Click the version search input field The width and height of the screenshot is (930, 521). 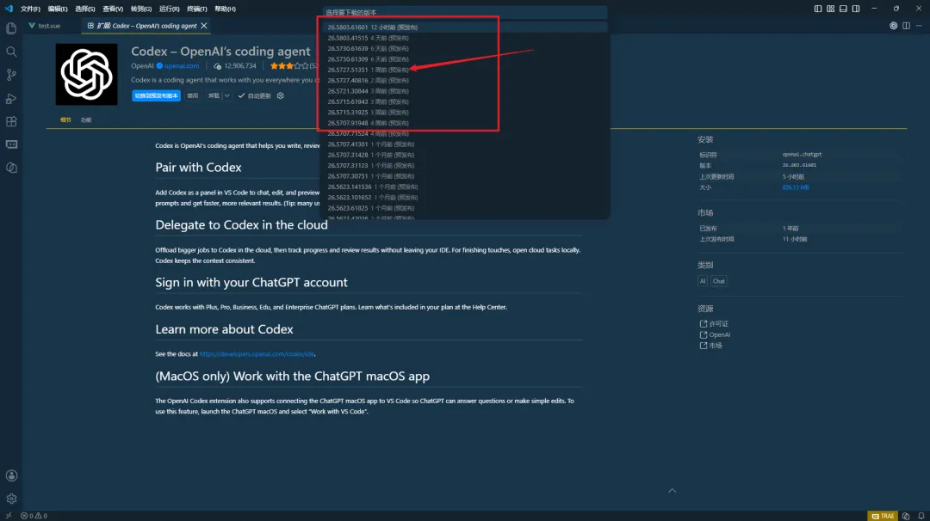coord(465,12)
